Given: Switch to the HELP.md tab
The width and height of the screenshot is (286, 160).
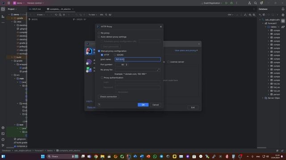Looking at the screenshot, I should click(35, 9).
